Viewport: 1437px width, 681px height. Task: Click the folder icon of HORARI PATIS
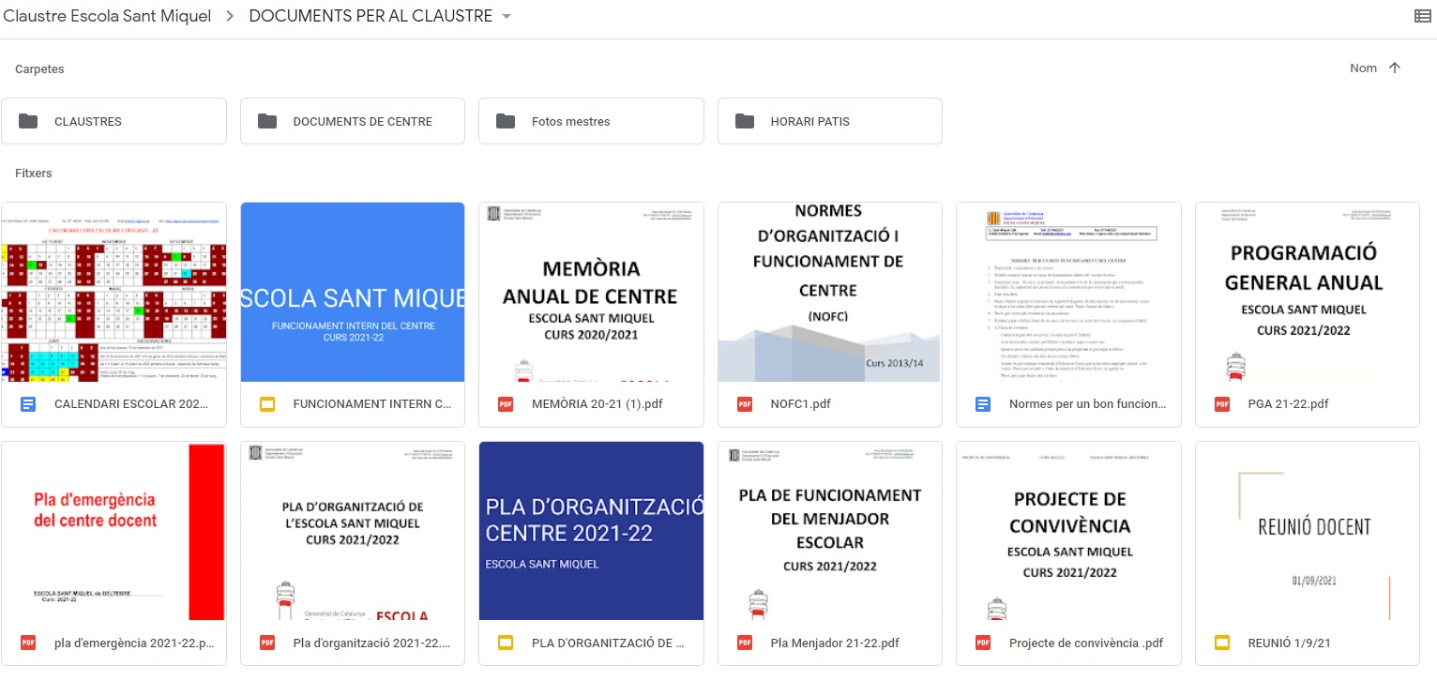[745, 121]
